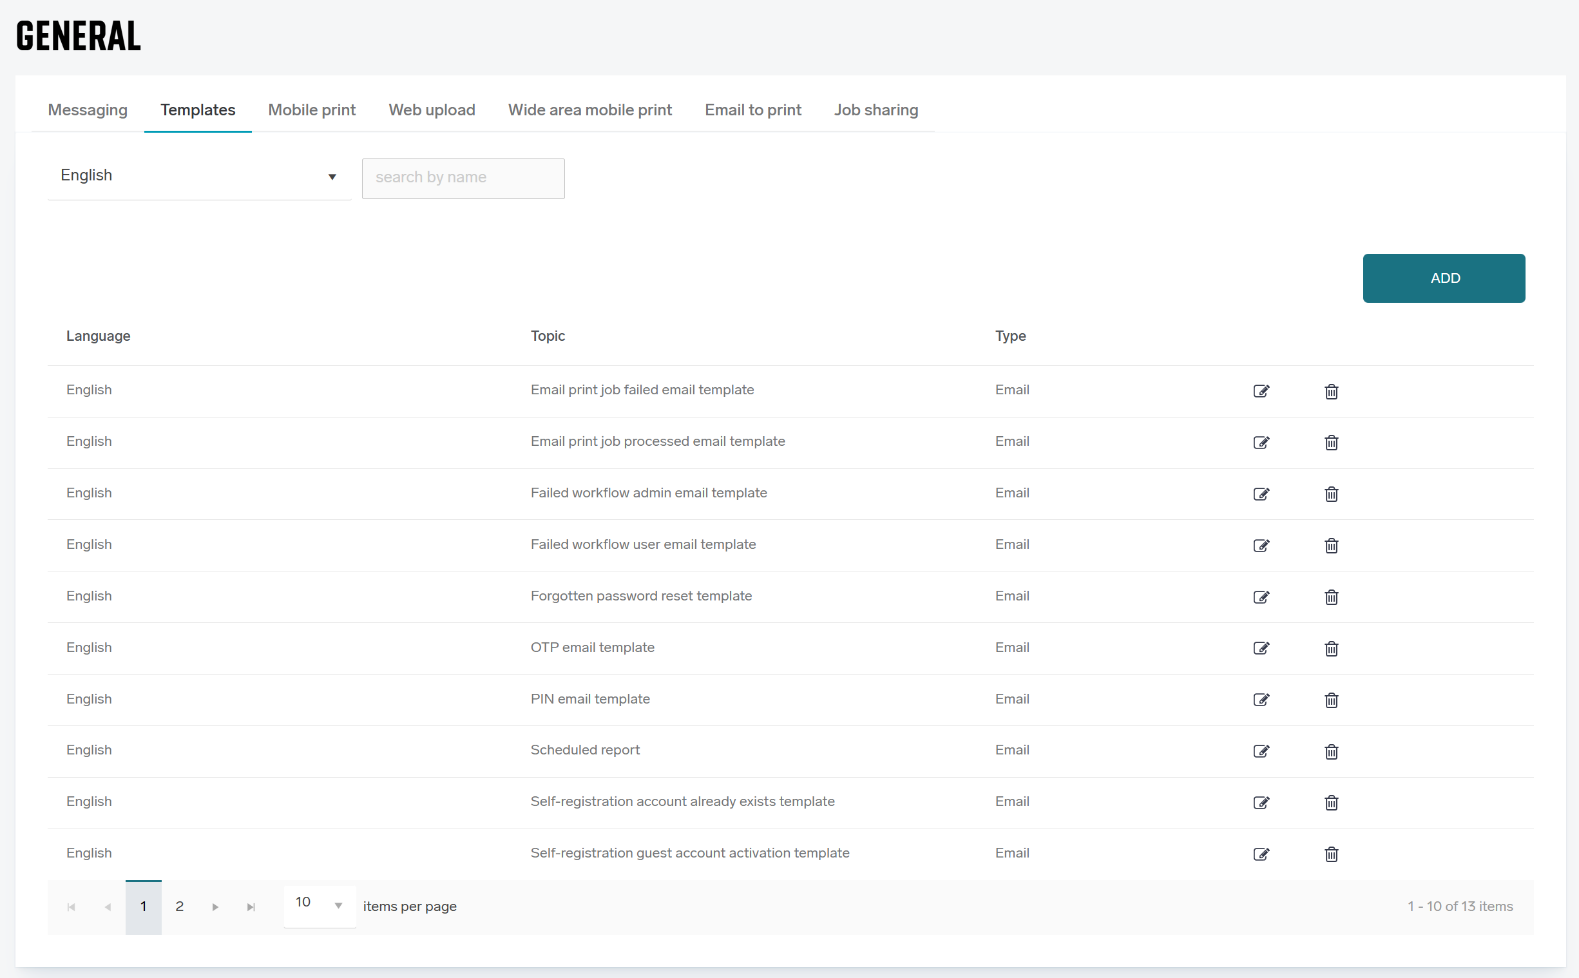Open the Mobile print tab
Viewport: 1579px width, 978px height.
click(312, 110)
